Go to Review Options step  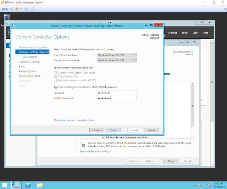pos(28,71)
